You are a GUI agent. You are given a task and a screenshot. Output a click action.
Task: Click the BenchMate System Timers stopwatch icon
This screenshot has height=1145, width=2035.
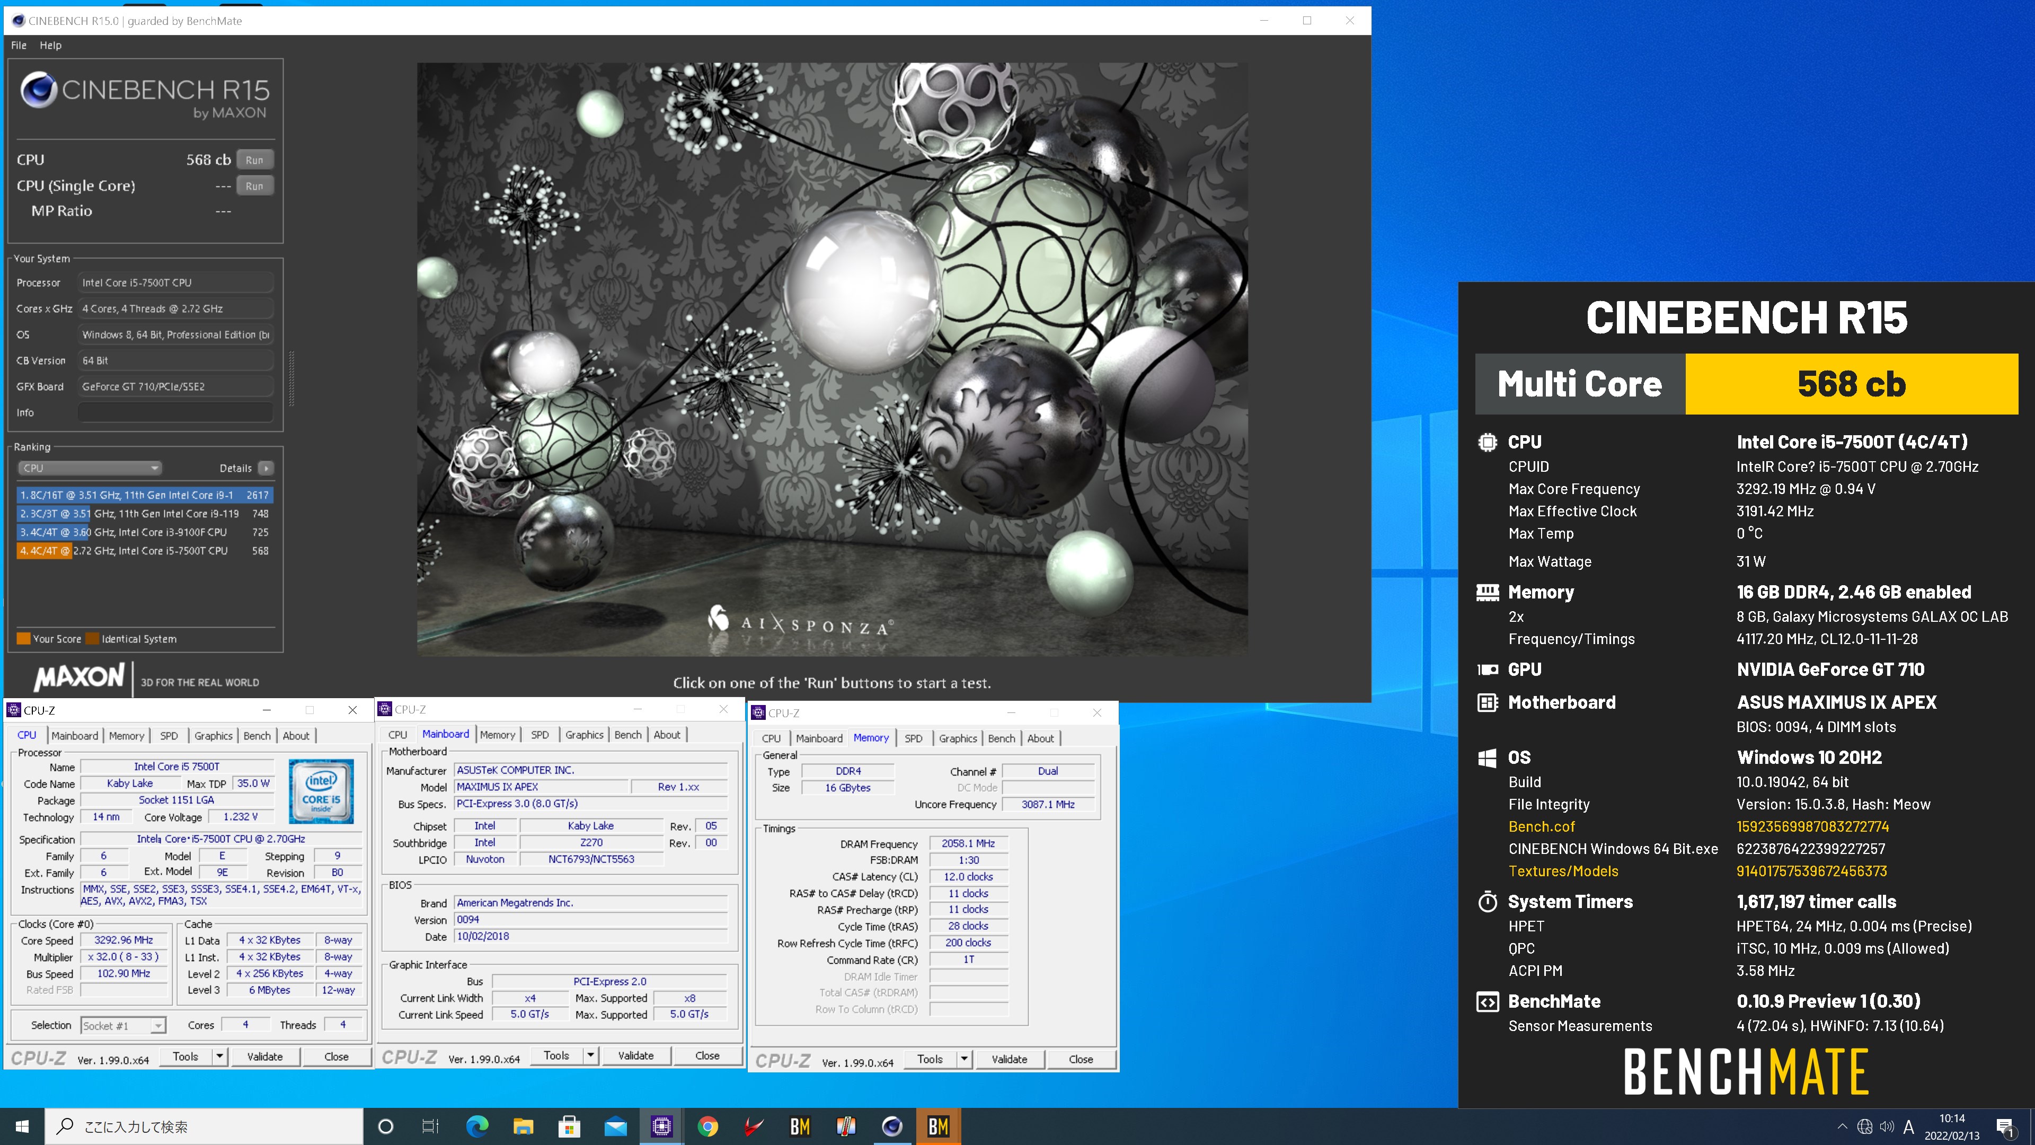(x=1488, y=902)
